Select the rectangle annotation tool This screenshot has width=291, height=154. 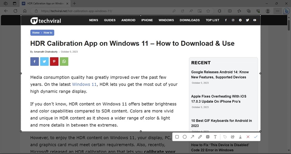(x=177, y=137)
